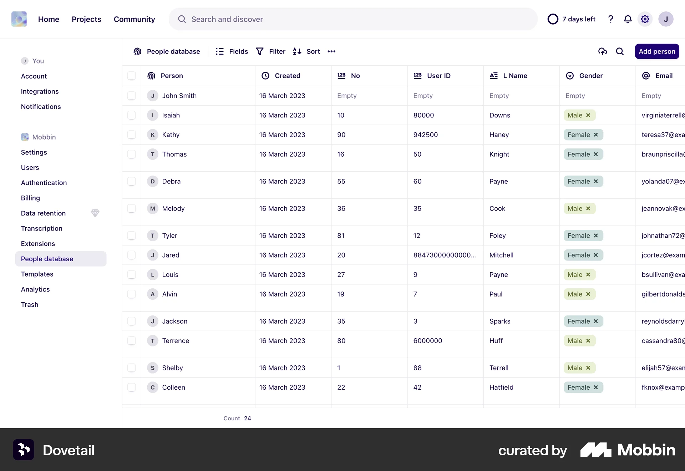Open Sort options for the table
685x471 pixels.
[306, 51]
